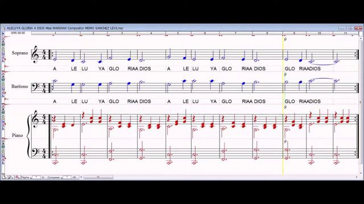Select the breath mark above Soprano measure 9

pyautogui.click(x=286, y=39)
